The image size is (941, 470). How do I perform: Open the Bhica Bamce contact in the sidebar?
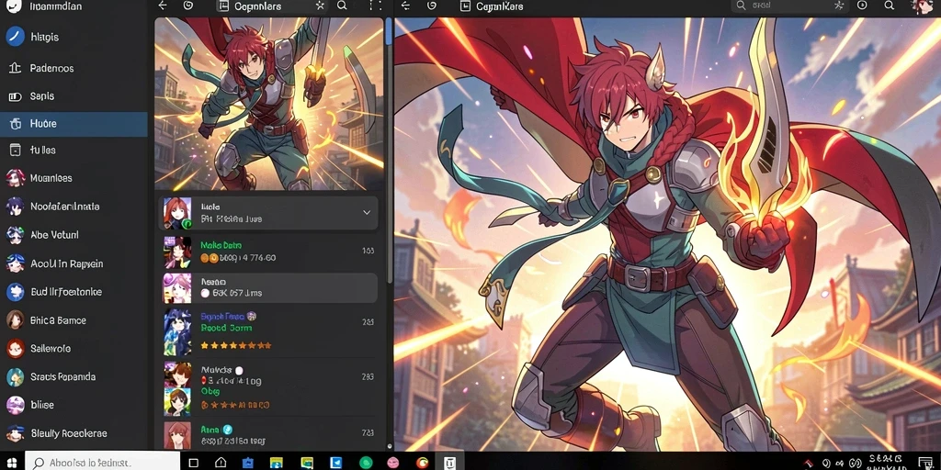tap(74, 320)
